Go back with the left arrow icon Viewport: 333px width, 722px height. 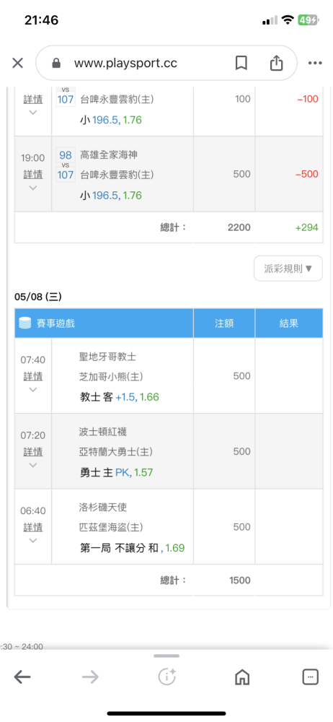tap(22, 677)
